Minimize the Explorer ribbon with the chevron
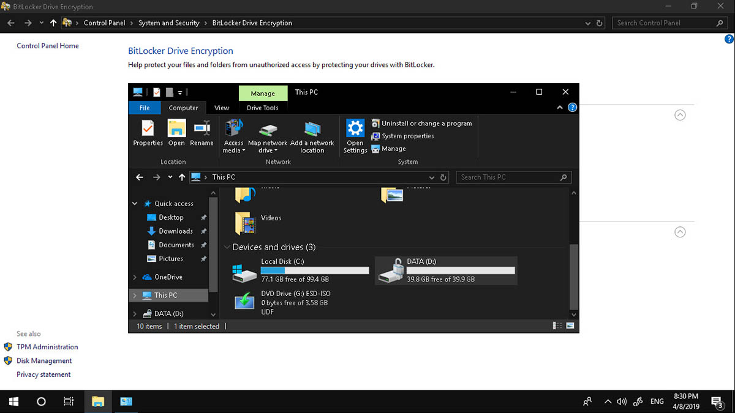Viewport: 735px width, 413px height. tap(559, 108)
